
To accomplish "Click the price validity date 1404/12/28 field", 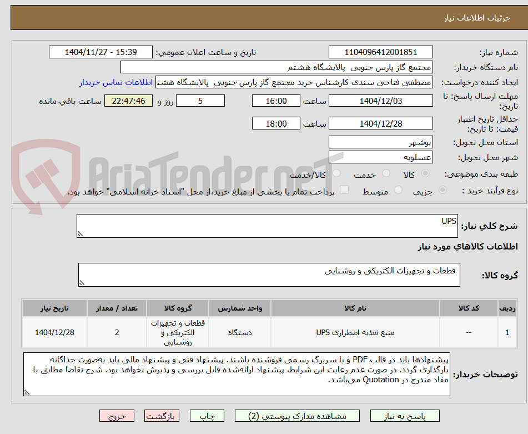I will pyautogui.click(x=380, y=123).
